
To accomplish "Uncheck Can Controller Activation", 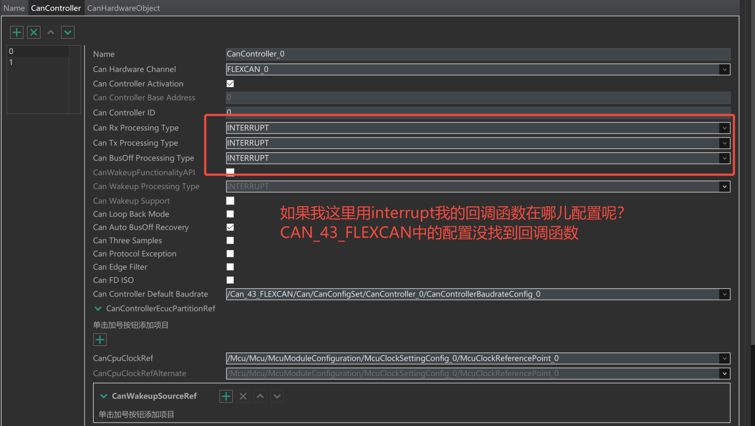I will [x=230, y=83].
